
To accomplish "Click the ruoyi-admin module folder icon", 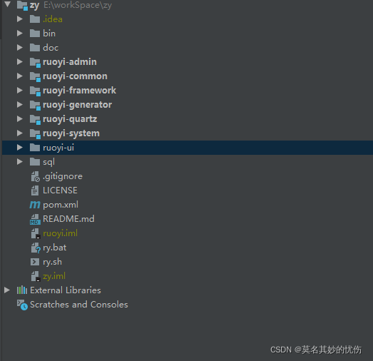I will coord(35,62).
